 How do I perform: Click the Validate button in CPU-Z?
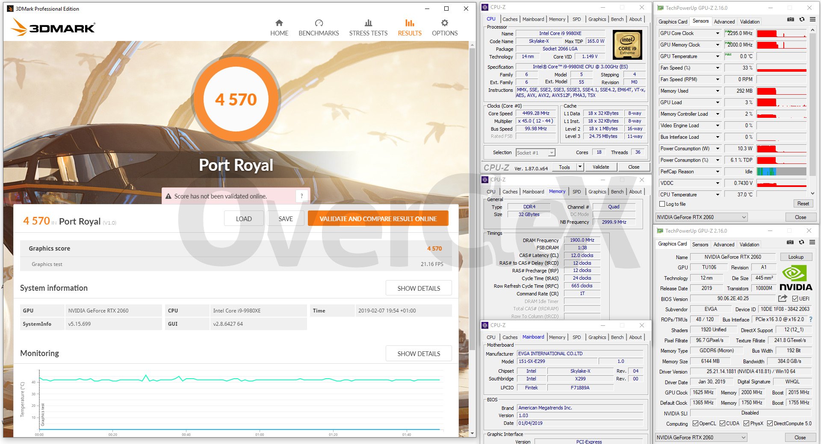(x=601, y=167)
